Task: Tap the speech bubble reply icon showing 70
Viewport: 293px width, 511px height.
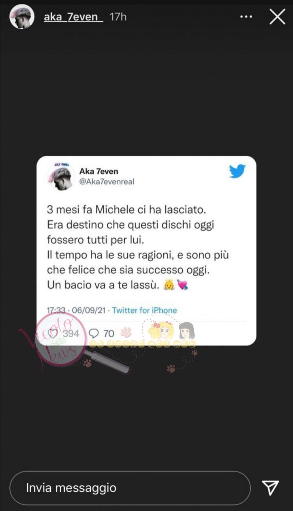Action: click(95, 333)
